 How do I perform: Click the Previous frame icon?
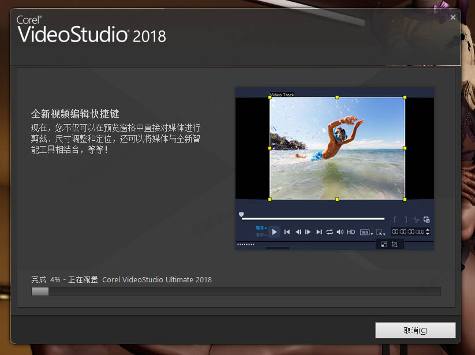tap(298, 232)
